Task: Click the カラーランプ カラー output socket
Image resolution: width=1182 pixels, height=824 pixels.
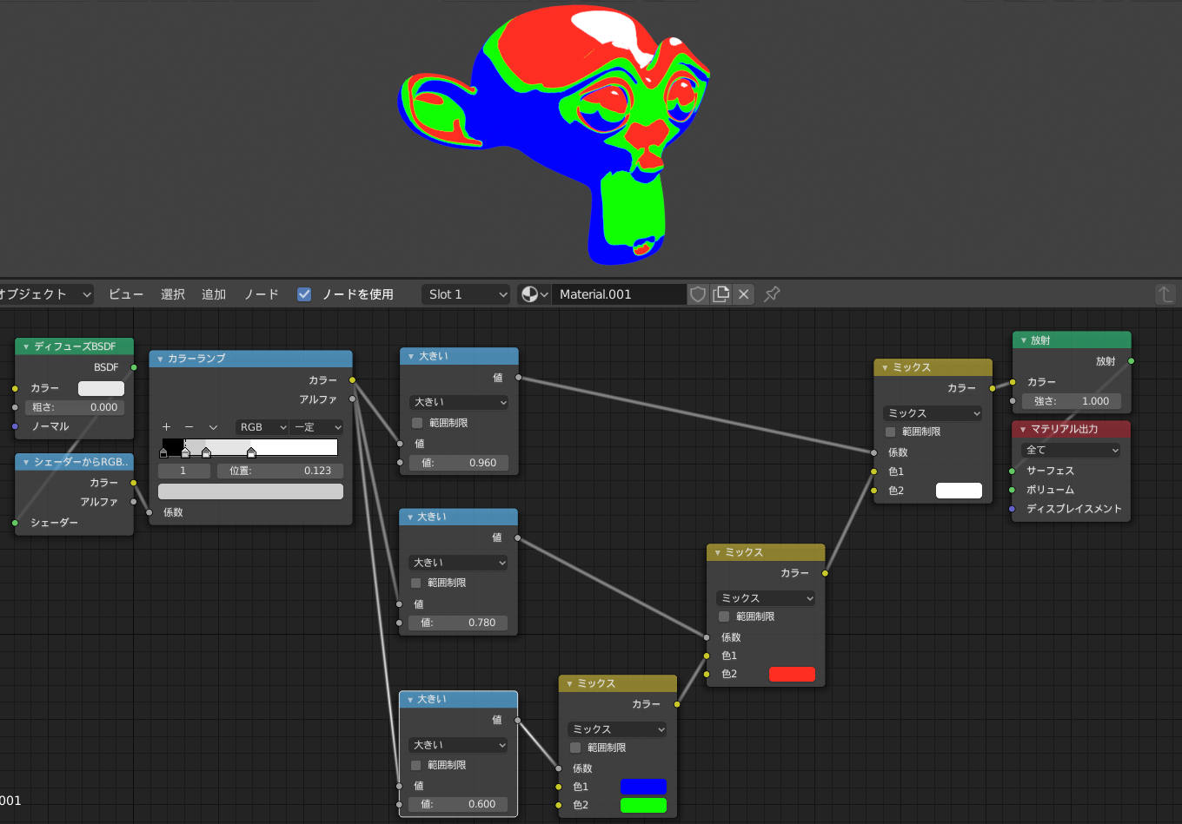Action: click(x=352, y=380)
